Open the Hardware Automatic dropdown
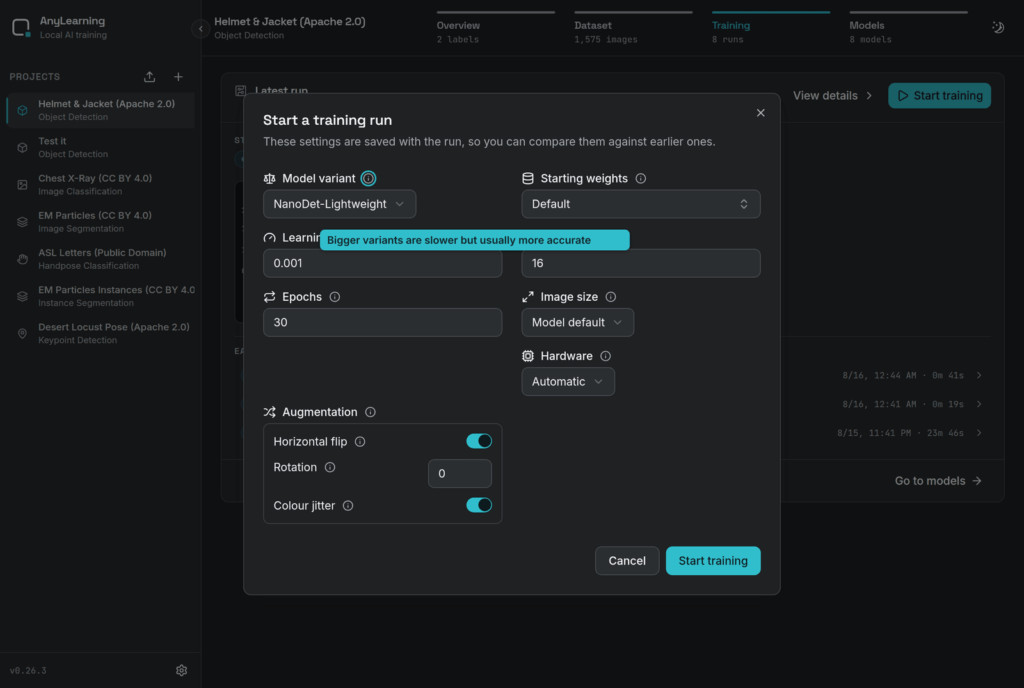This screenshot has width=1024, height=688. [x=568, y=381]
